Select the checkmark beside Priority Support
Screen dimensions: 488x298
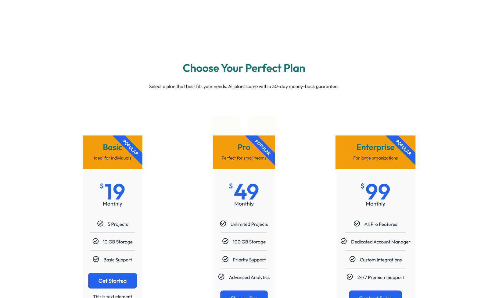225,259
